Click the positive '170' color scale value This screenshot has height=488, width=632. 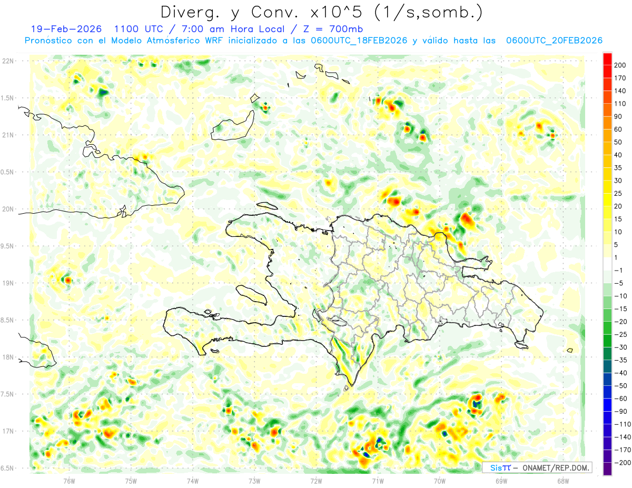[x=620, y=78]
